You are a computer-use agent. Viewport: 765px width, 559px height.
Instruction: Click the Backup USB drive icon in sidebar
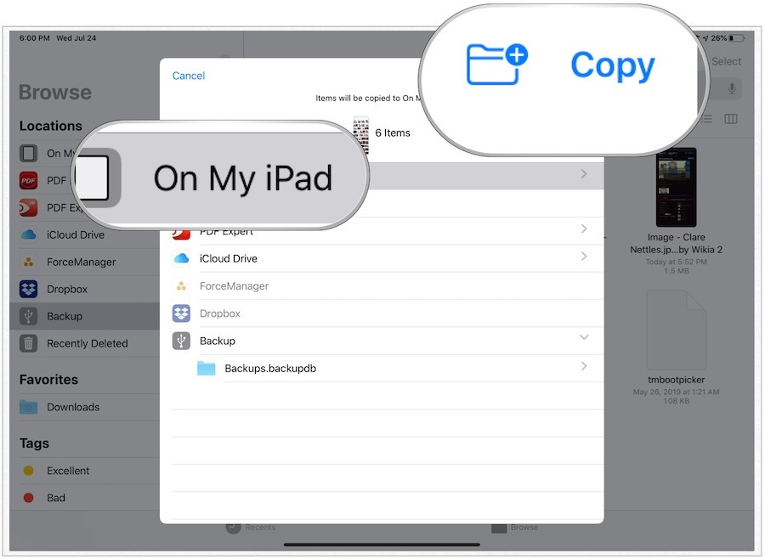(29, 316)
